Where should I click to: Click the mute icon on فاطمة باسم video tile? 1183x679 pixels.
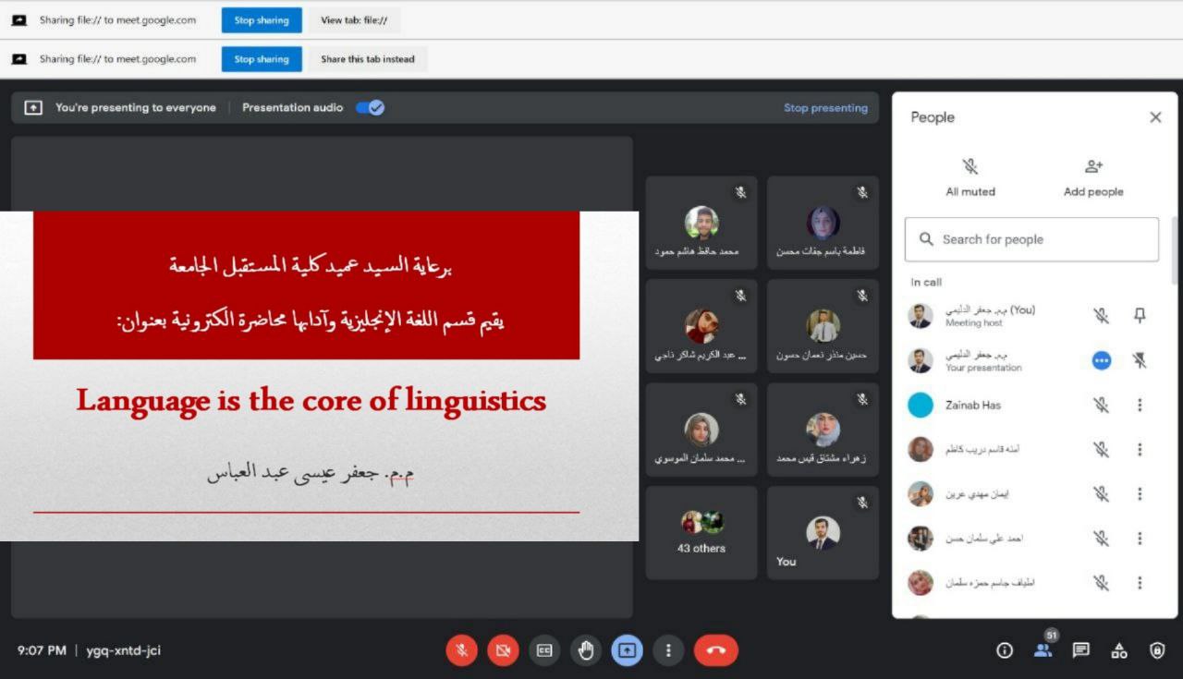click(862, 192)
